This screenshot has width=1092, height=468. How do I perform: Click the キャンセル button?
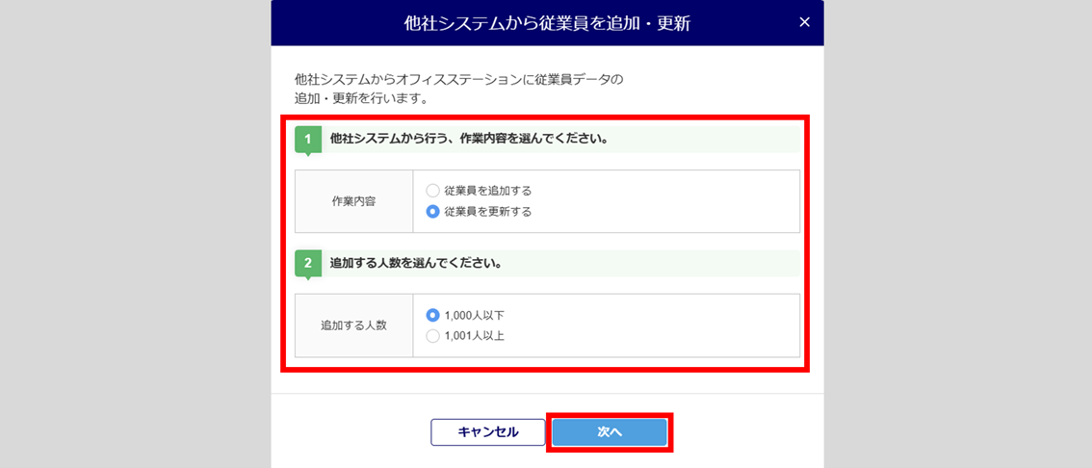tap(487, 431)
